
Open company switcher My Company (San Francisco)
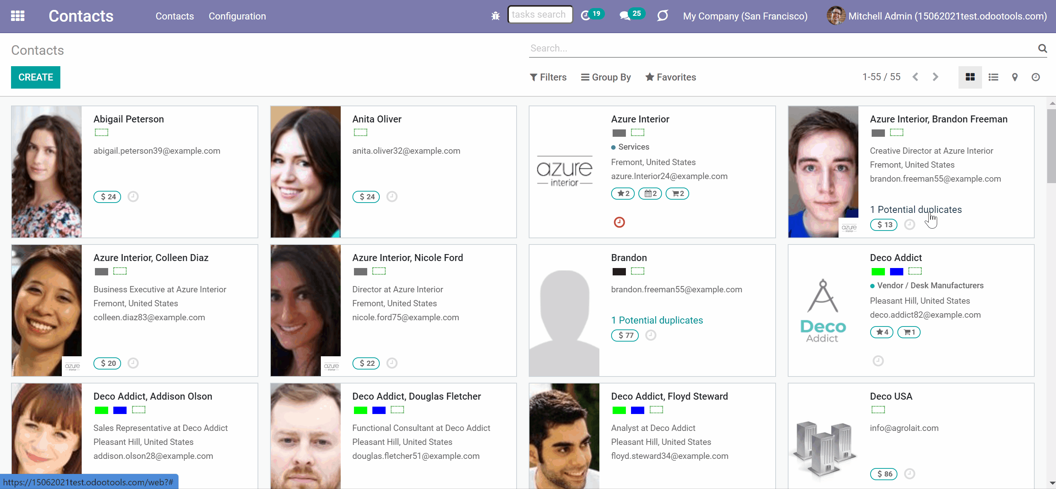click(745, 16)
